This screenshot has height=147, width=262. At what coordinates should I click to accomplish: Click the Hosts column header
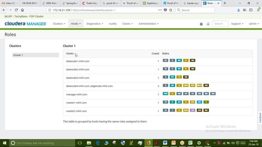[x=70, y=53]
